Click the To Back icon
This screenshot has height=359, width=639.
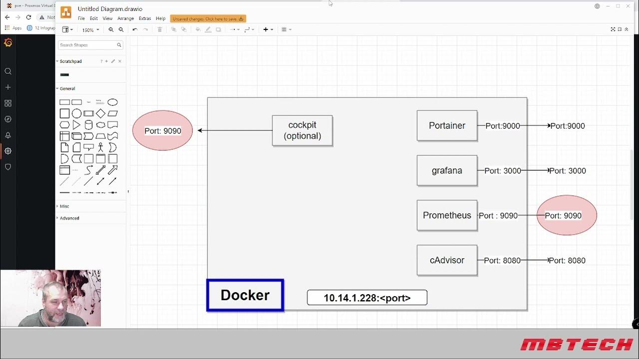pyautogui.click(x=184, y=30)
